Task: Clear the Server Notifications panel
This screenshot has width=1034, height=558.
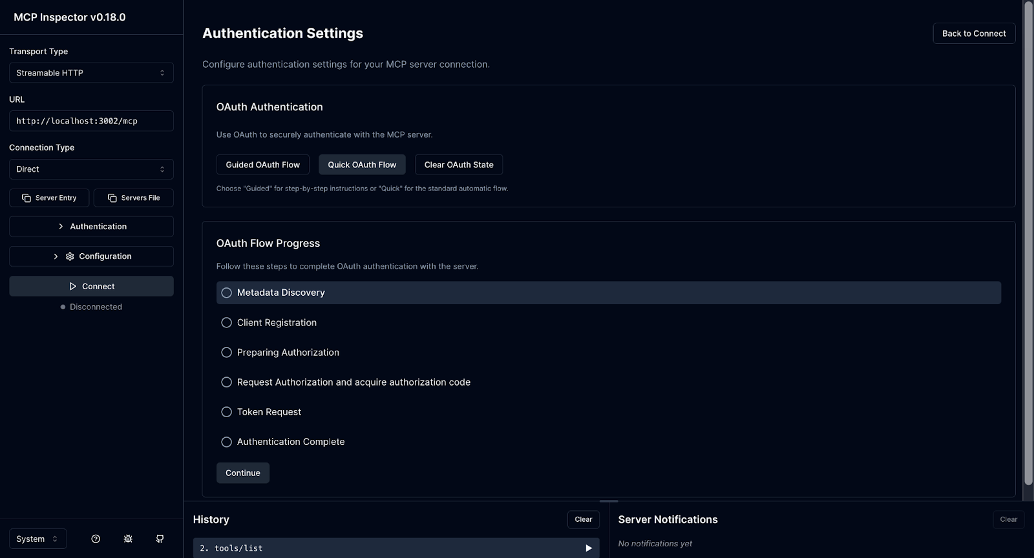Action: coord(1008,519)
